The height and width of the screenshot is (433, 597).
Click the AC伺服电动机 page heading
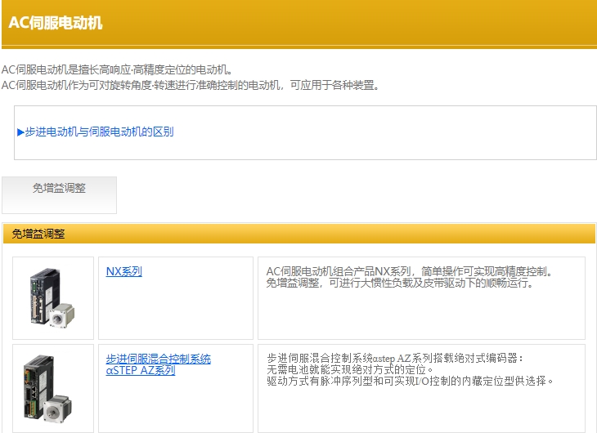pos(56,22)
